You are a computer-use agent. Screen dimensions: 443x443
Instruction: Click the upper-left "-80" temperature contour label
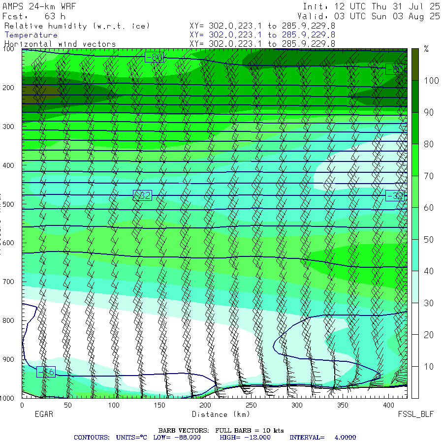coord(154,58)
